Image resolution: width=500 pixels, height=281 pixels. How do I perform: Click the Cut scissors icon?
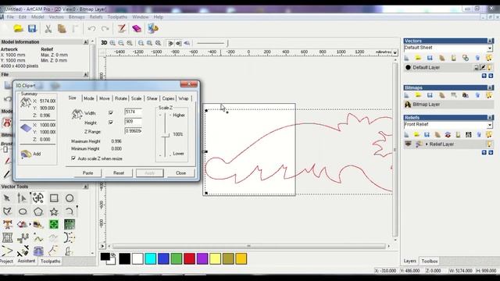tap(48, 29)
